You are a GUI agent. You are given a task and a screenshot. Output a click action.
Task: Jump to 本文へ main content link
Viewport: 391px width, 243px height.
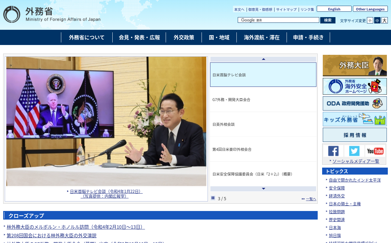point(239,10)
